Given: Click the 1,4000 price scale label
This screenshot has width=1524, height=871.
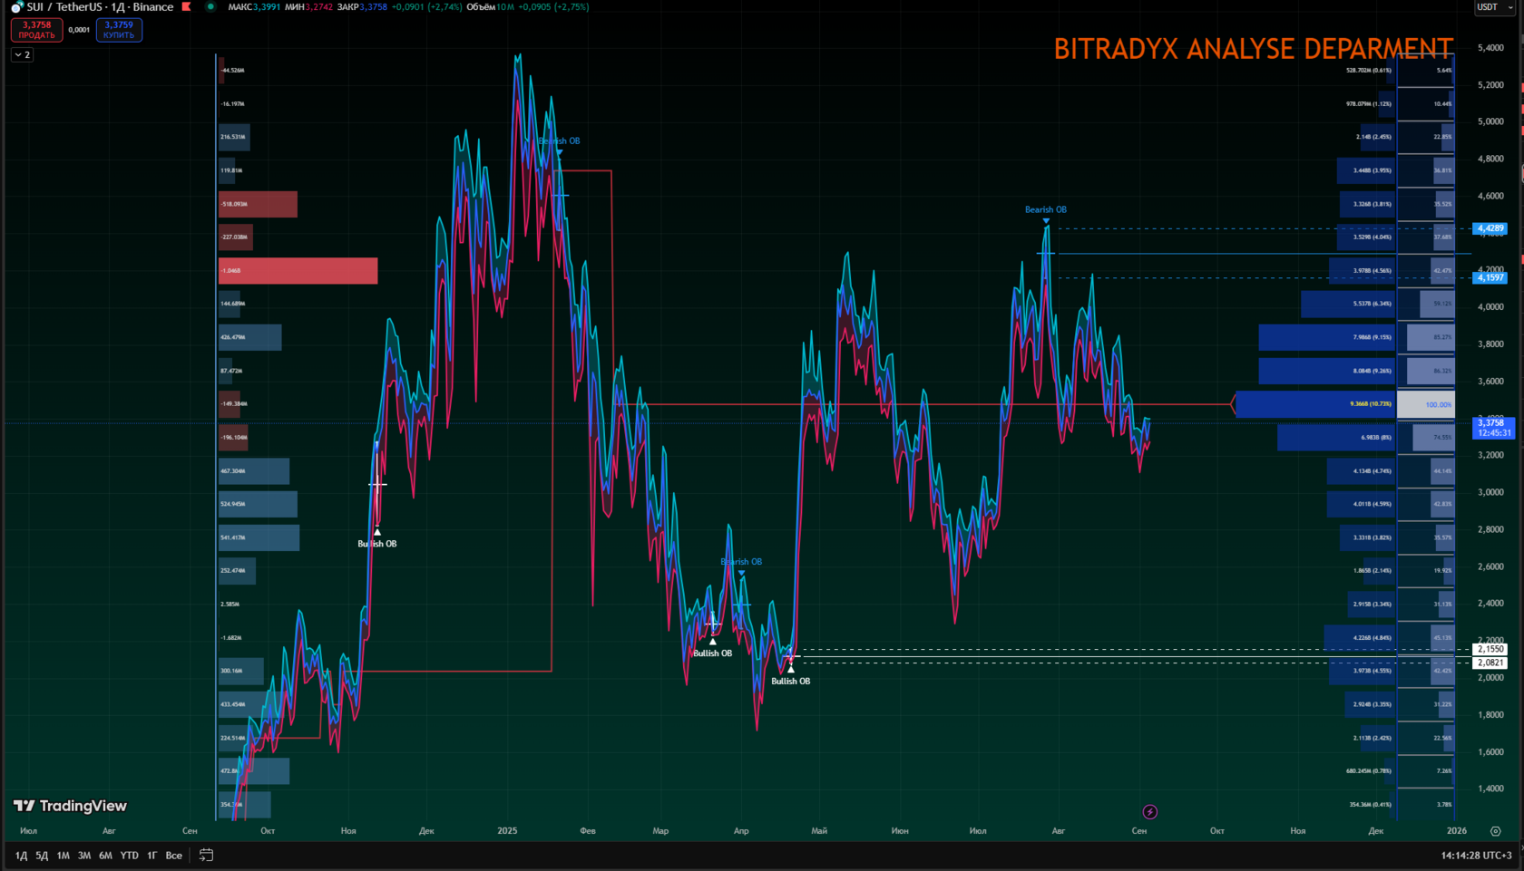Looking at the screenshot, I should 1490,789.
